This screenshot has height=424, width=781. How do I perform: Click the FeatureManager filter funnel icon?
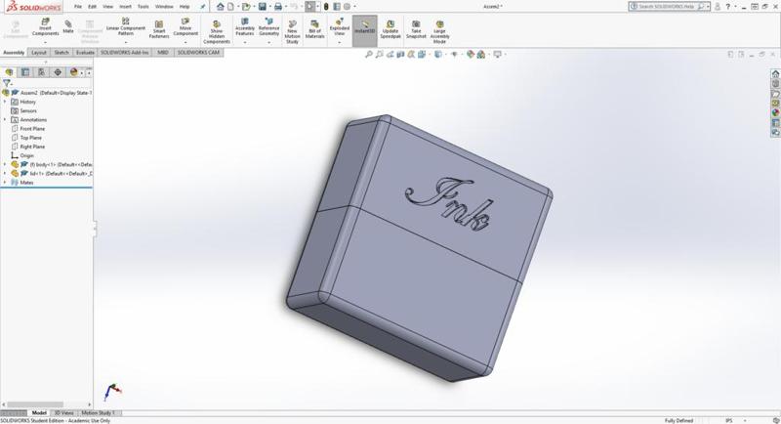coord(7,83)
